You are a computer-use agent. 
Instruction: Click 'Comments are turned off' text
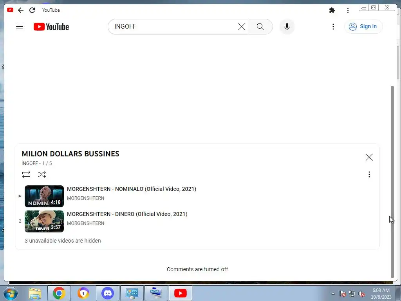(x=197, y=269)
